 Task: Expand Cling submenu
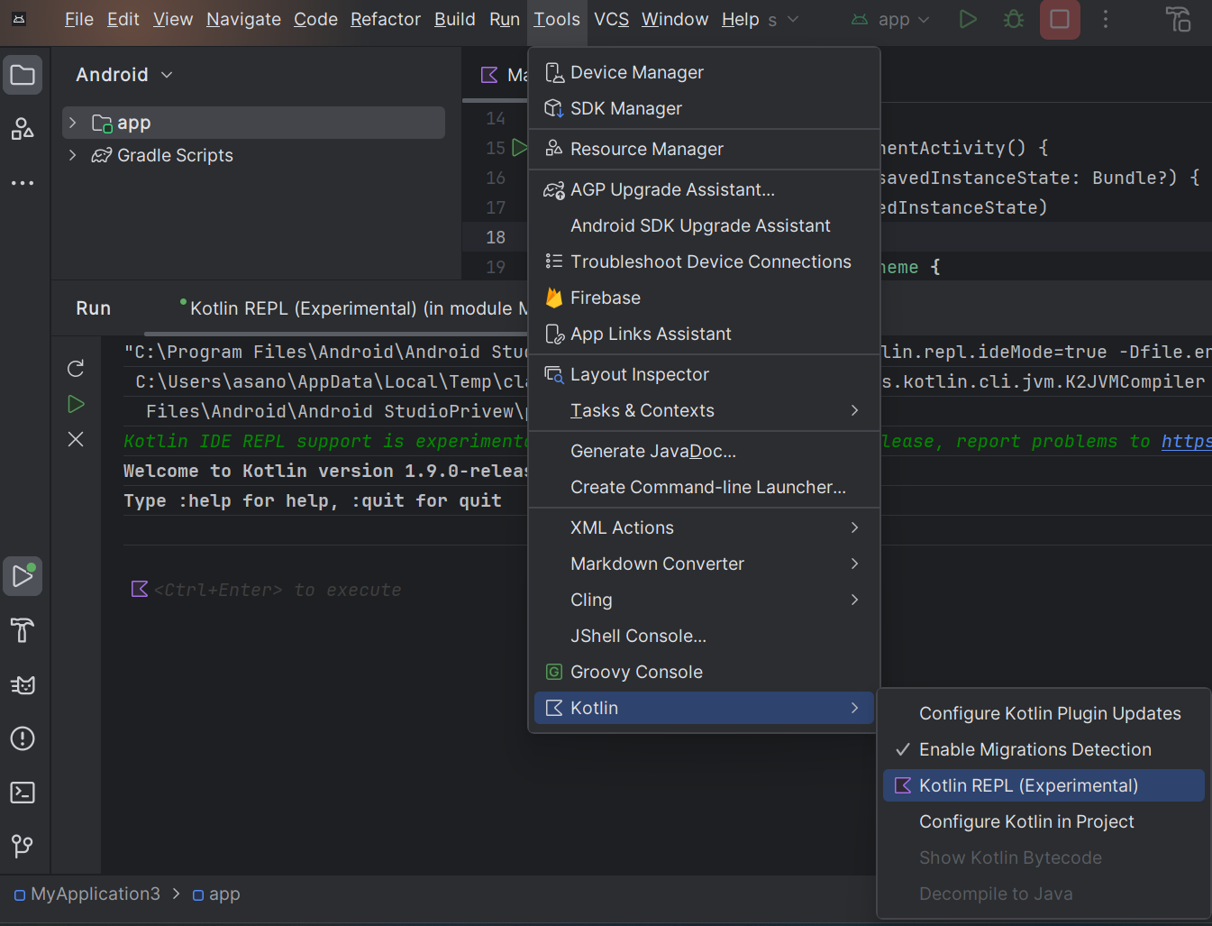pos(704,600)
